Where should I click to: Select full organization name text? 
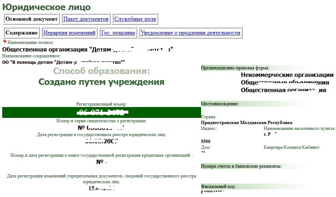(x=87, y=49)
